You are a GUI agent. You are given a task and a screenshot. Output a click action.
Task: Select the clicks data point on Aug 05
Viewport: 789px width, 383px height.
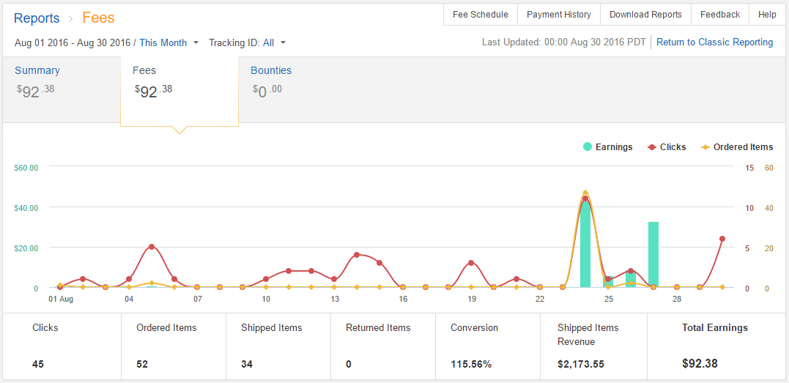tap(152, 247)
